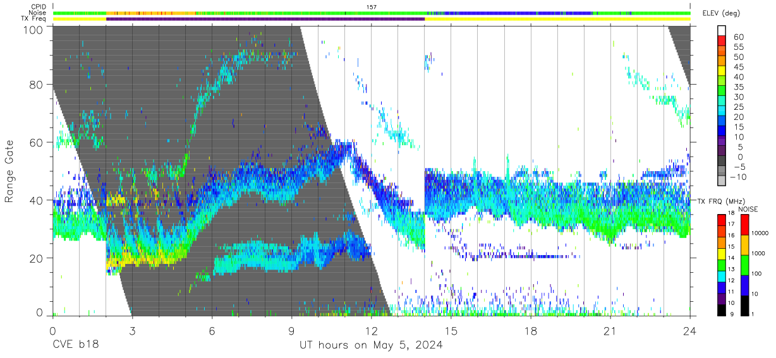Pick the red segment of the elevation colorbar
Image resolution: width=776 pixels, height=358 pixels.
pyautogui.click(x=723, y=42)
